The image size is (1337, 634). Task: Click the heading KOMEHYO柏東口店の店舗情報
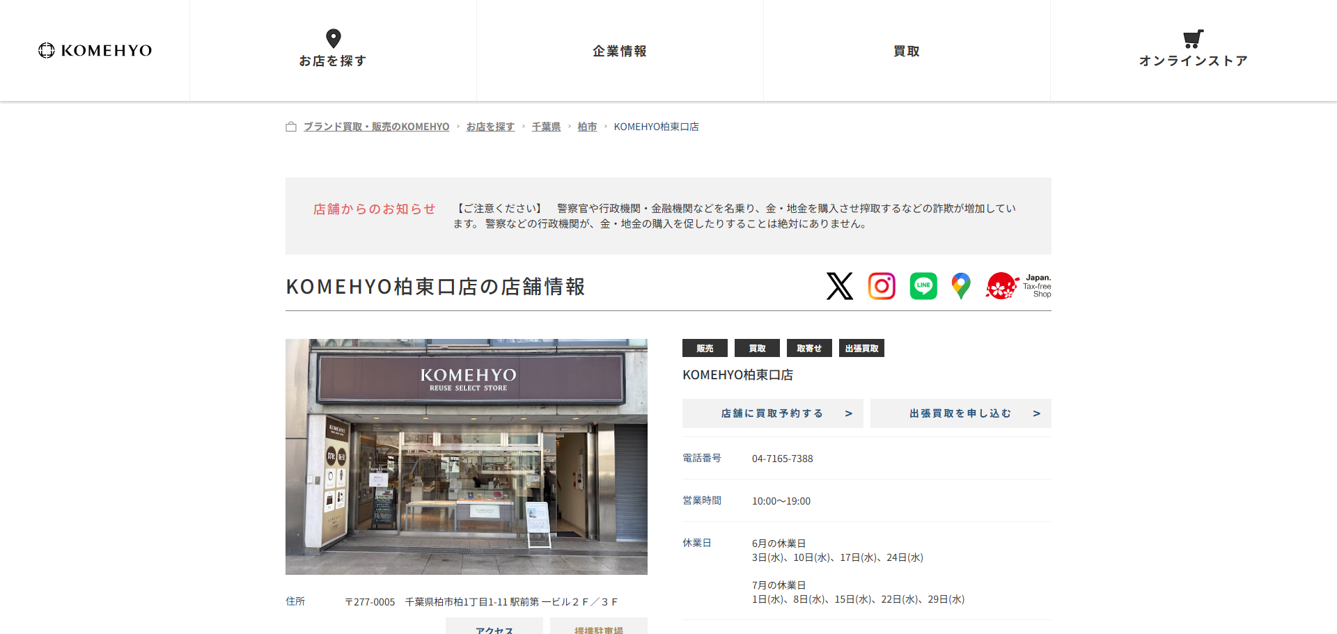tap(435, 287)
